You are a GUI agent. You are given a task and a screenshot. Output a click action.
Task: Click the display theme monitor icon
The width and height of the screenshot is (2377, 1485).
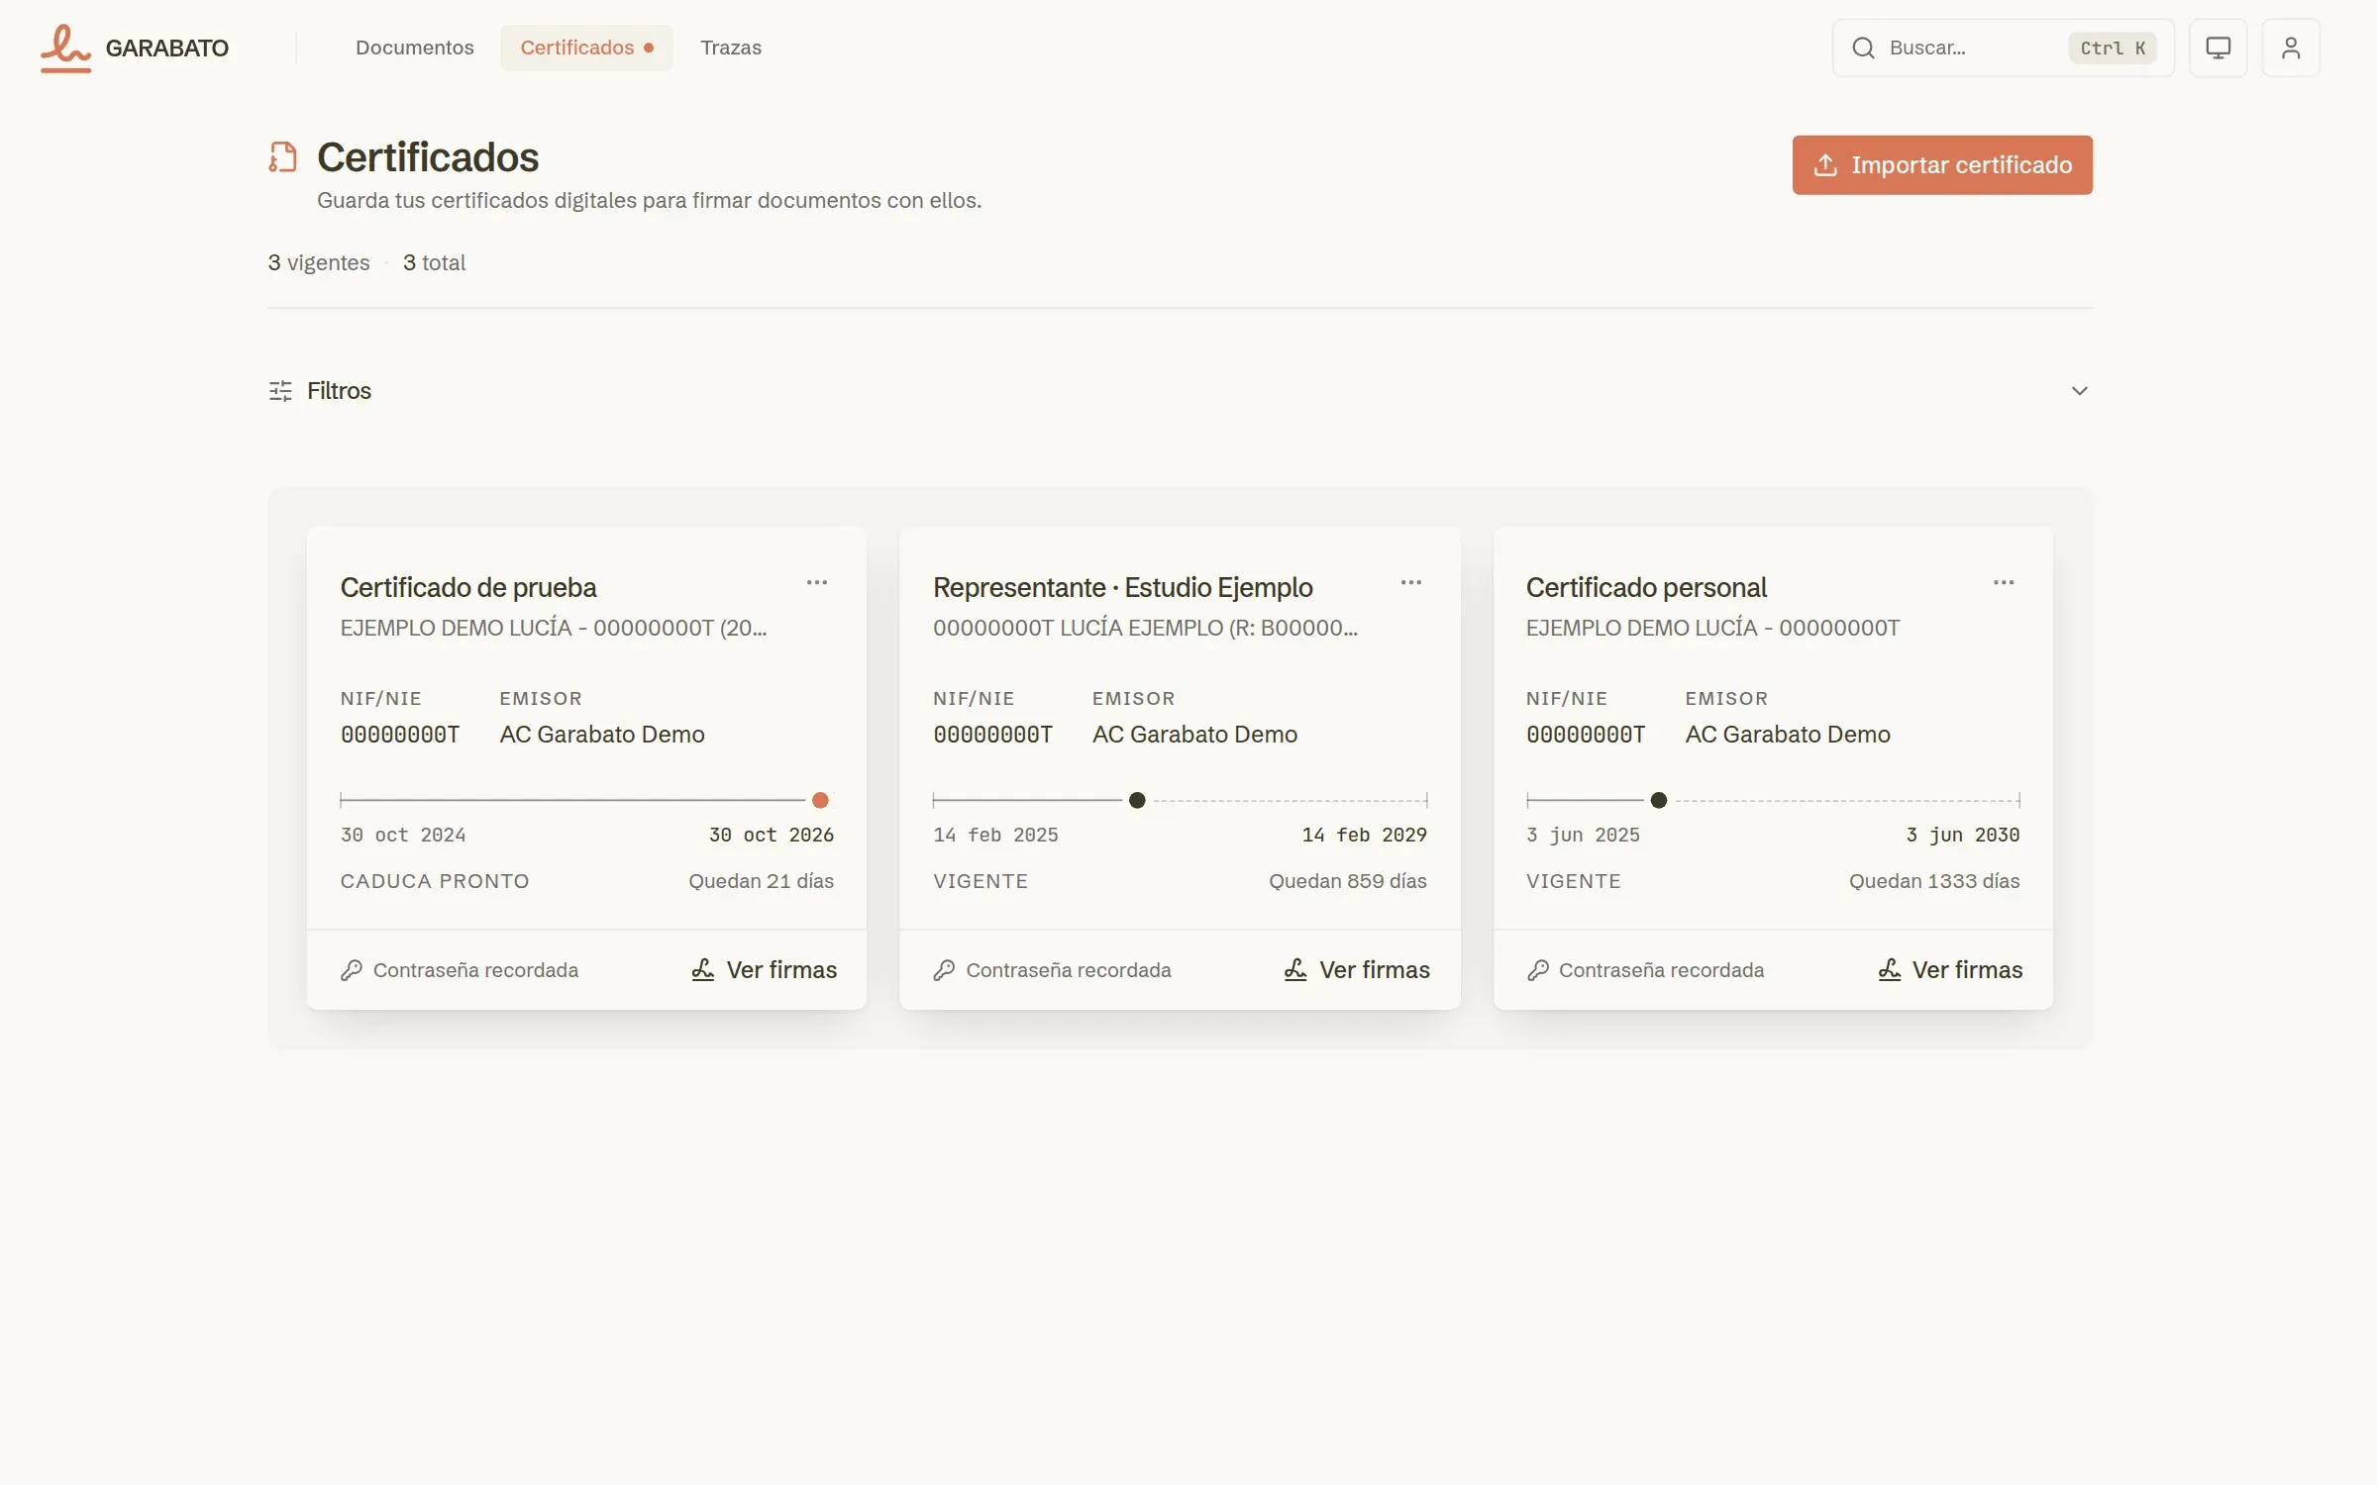pos(2218,48)
